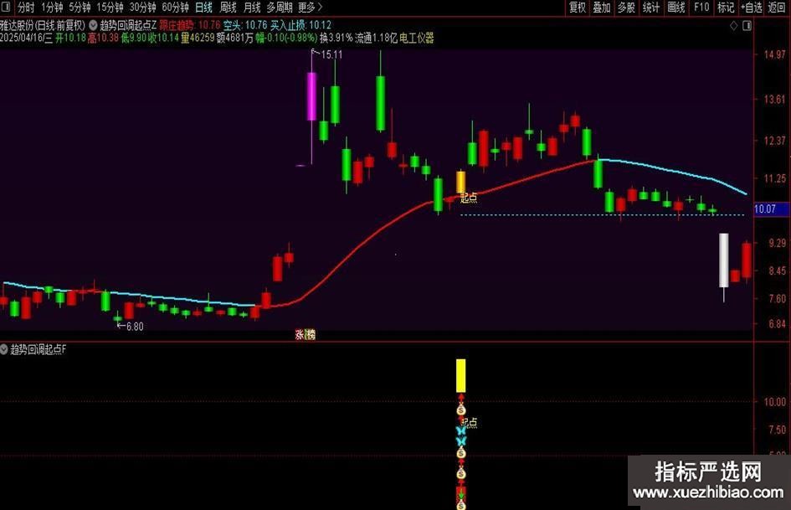Viewport: 791px width, 510px height.
Task: Click the 9.29 axis price label
Action: click(x=777, y=244)
